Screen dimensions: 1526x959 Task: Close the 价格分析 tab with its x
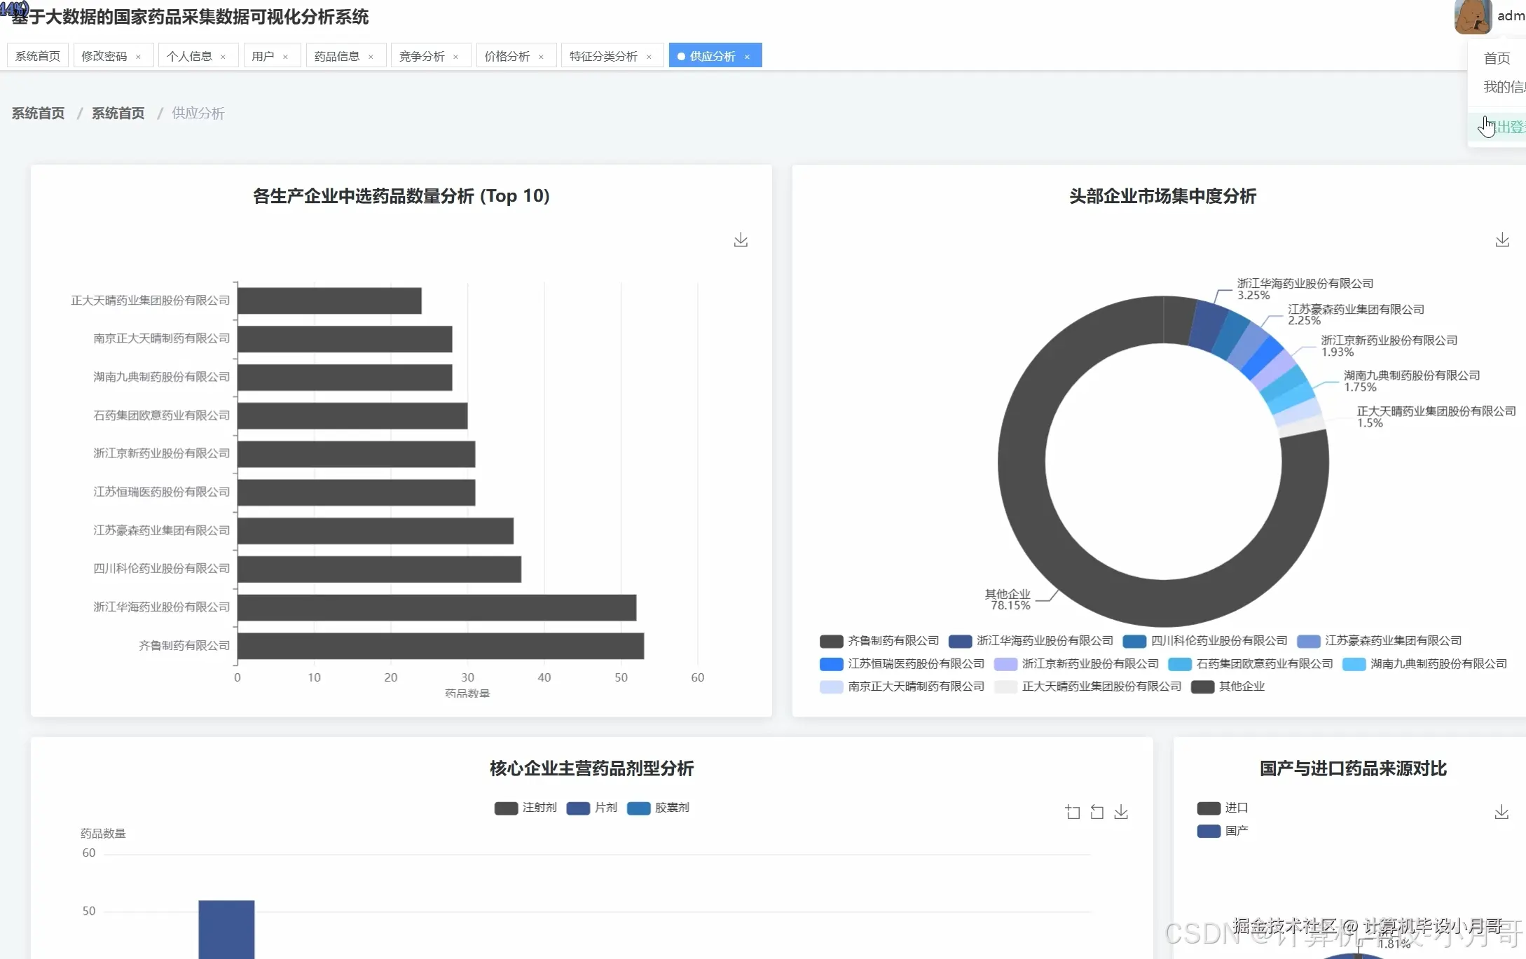[x=541, y=57]
